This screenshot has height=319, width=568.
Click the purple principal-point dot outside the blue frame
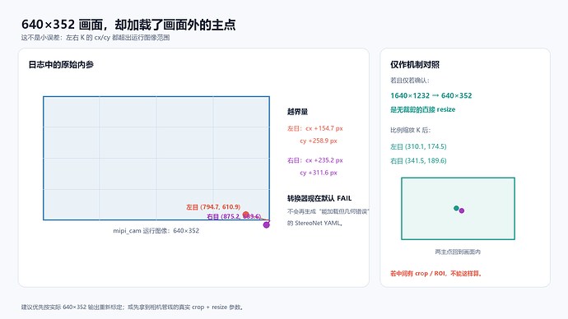click(266, 225)
